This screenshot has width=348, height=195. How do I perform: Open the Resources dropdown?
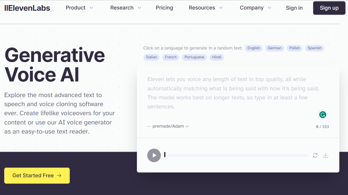coord(205,8)
